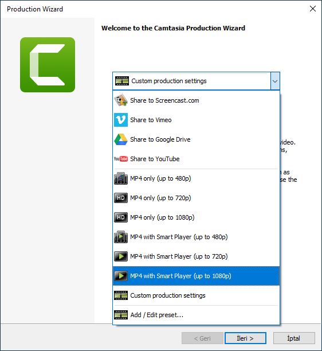Image resolution: width=322 pixels, height=351 pixels.
Task: Click filmstrip icon beside Custom production settings list entry
Action: (x=121, y=295)
